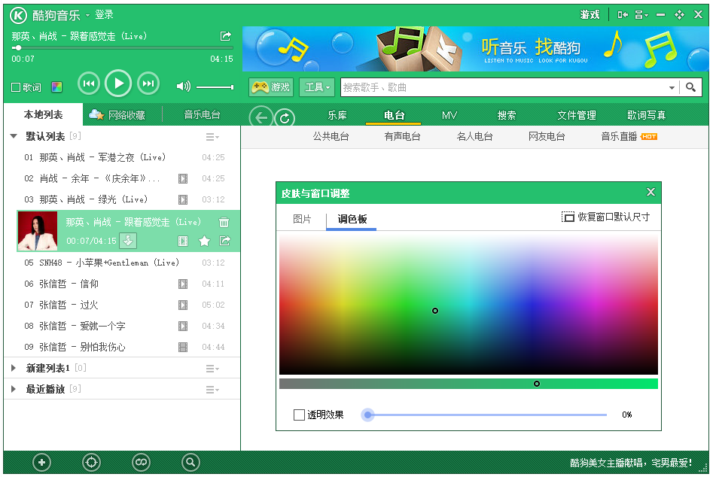This screenshot has width=716, height=477.
Task: Collapse the 默认列表 playlist
Action: pos(14,136)
